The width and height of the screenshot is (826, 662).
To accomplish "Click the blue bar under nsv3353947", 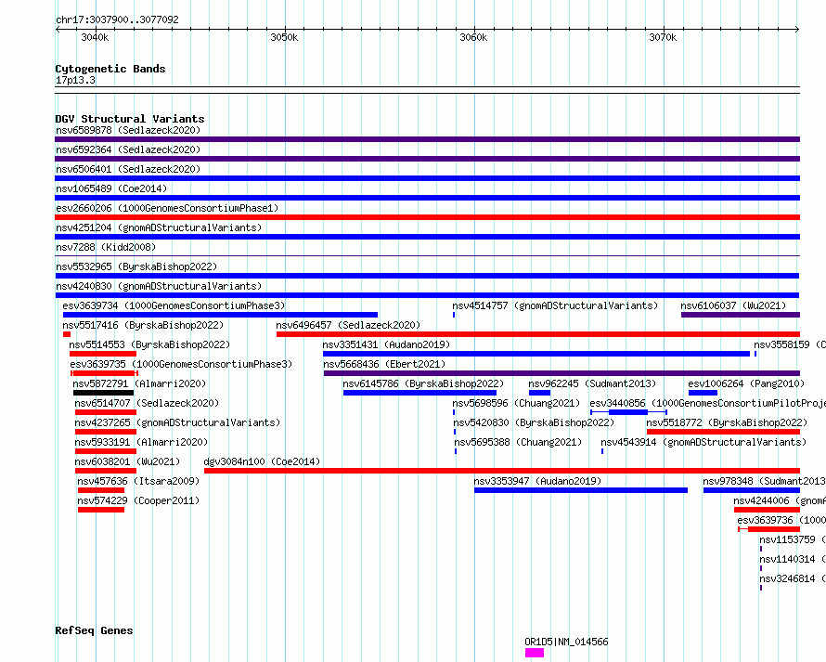I will 581,490.
